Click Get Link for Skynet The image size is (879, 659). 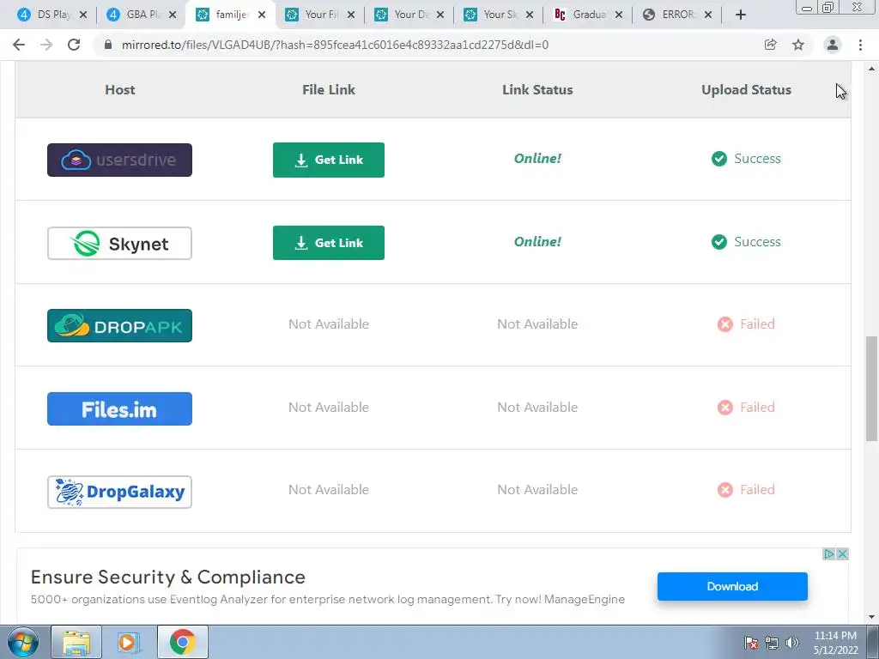point(329,243)
